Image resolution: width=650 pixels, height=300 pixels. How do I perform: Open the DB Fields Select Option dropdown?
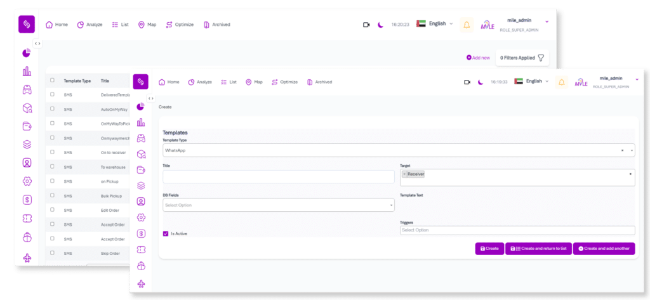[279, 205]
